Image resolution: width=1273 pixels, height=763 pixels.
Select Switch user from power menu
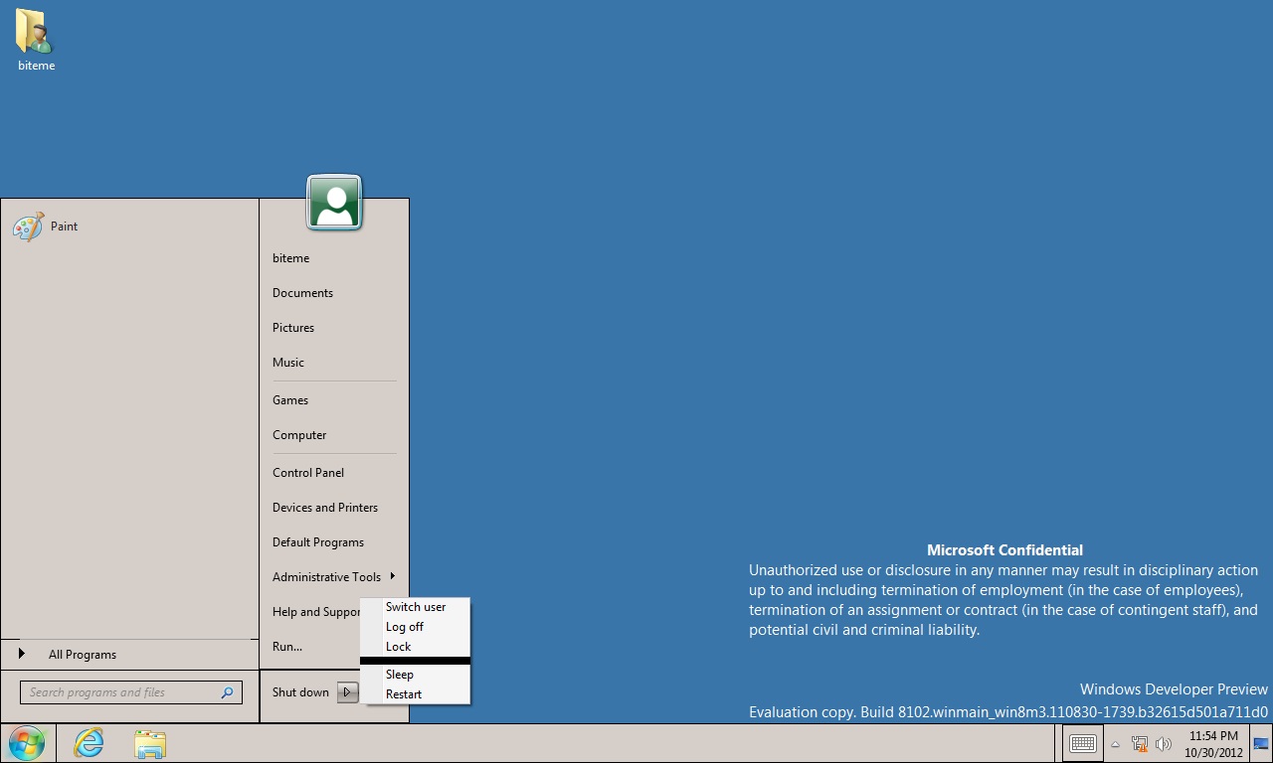415,607
